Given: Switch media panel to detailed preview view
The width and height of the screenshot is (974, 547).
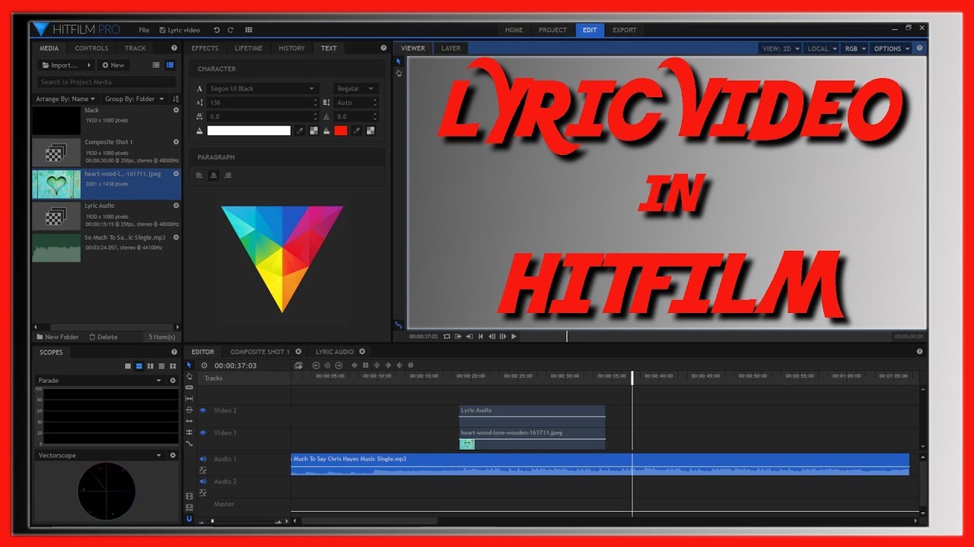Looking at the screenshot, I should [x=170, y=65].
